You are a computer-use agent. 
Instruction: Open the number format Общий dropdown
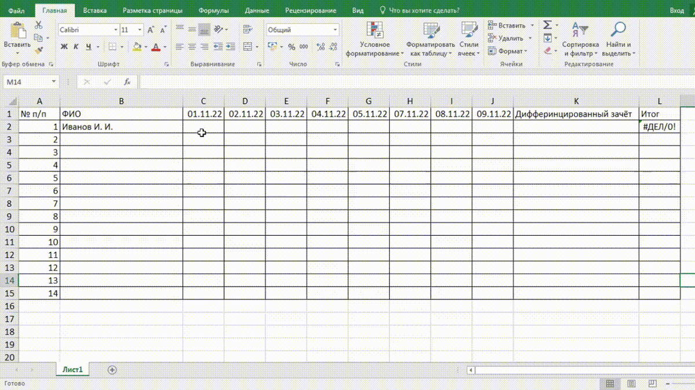335,29
